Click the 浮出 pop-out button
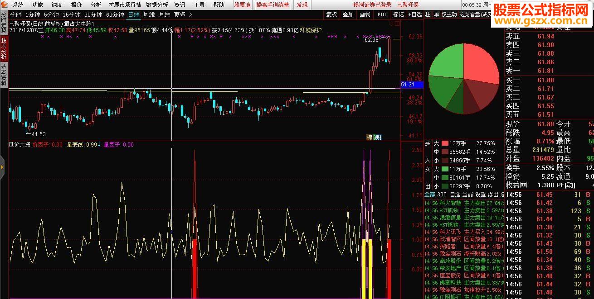Viewport: 594px width, 299px height. coord(492,195)
